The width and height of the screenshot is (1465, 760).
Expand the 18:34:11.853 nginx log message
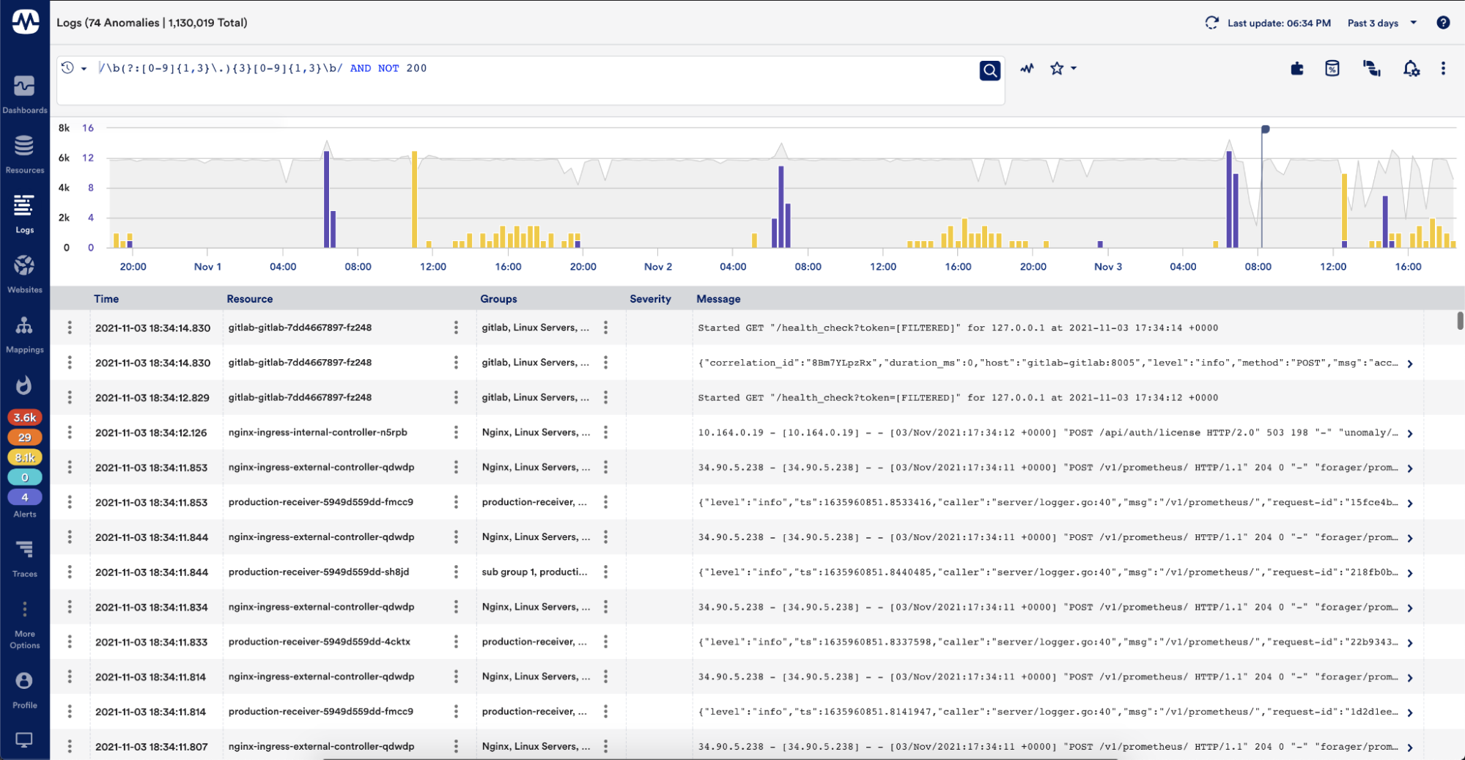point(1410,468)
